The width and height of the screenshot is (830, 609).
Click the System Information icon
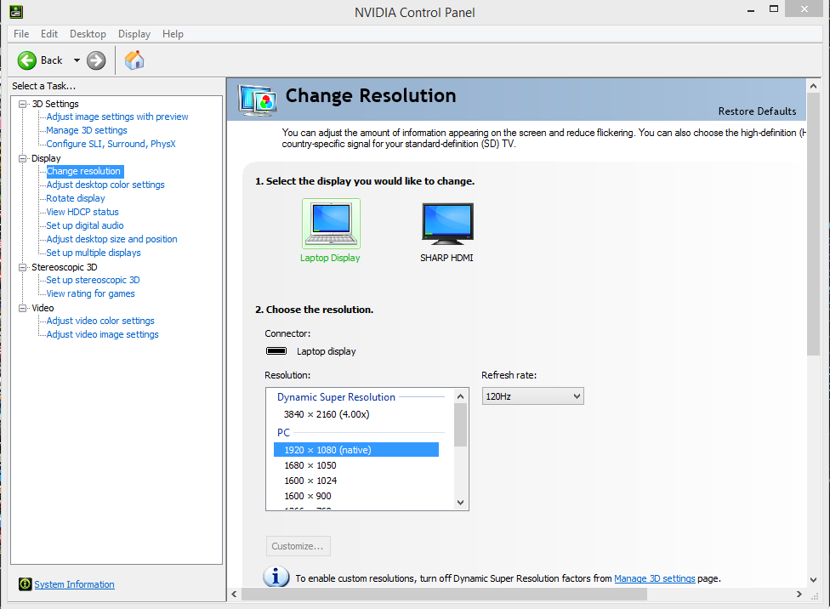[x=25, y=584]
